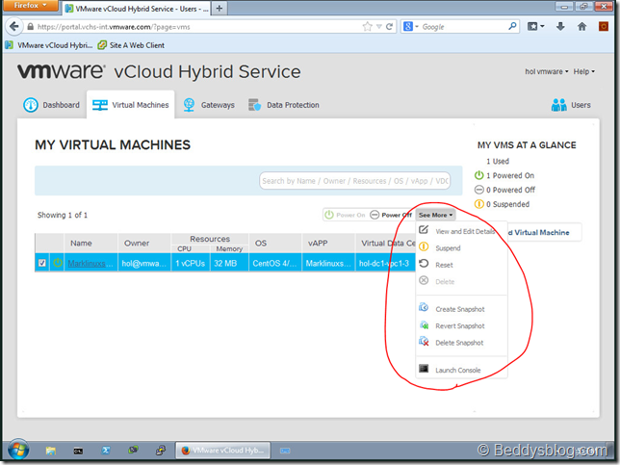The height and width of the screenshot is (465, 620).
Task: Click the Users people icon
Action: (558, 105)
